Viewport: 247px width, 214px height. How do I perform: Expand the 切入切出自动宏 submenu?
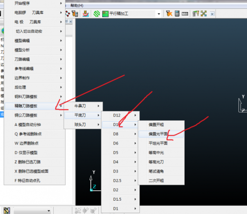coord(35,31)
